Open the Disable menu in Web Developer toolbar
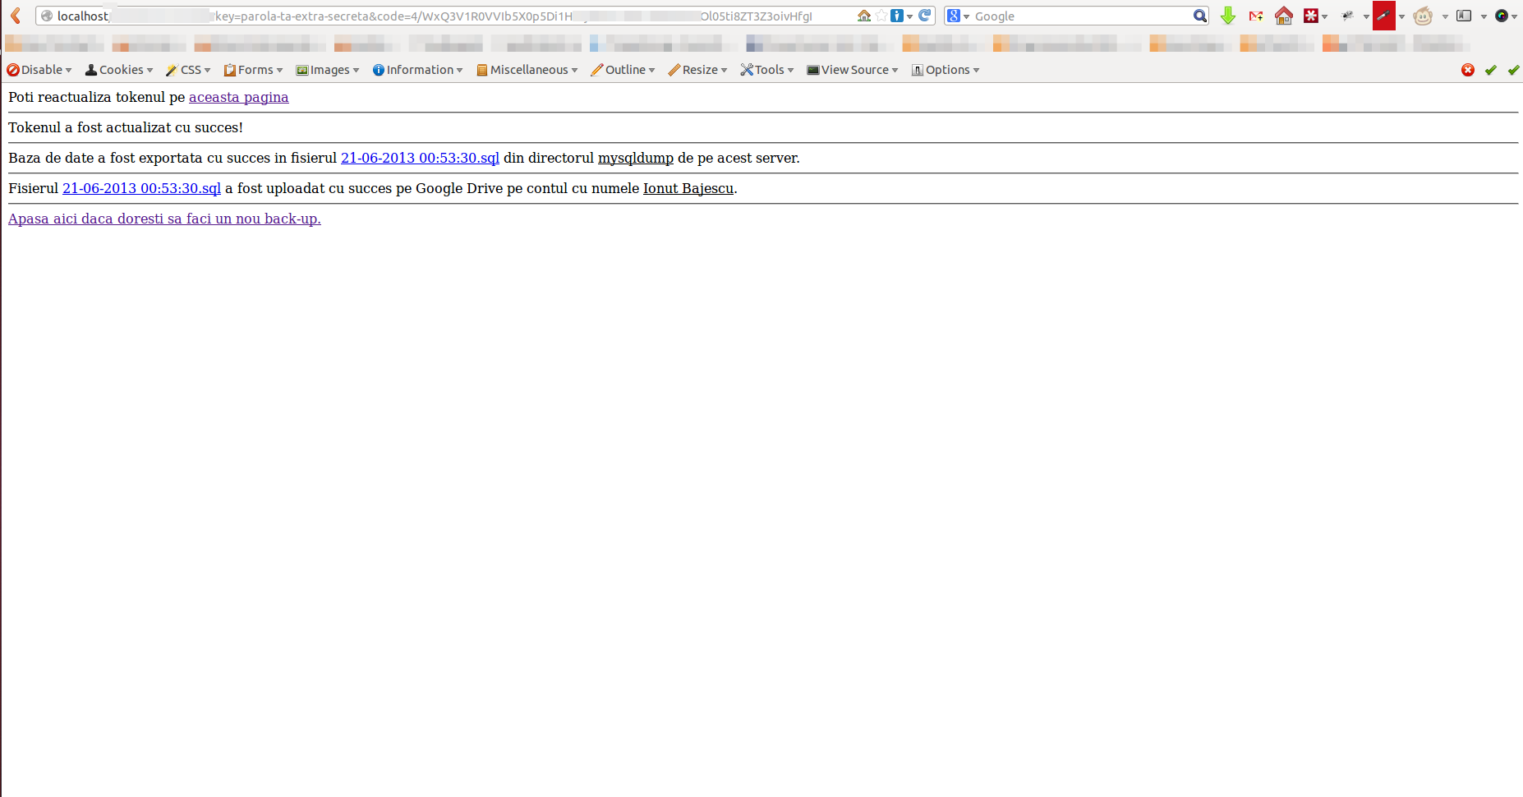Image resolution: width=1523 pixels, height=797 pixels. pyautogui.click(x=39, y=70)
